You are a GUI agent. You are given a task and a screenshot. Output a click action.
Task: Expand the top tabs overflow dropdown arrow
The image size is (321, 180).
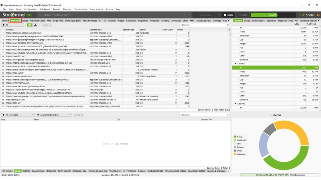[228, 21]
